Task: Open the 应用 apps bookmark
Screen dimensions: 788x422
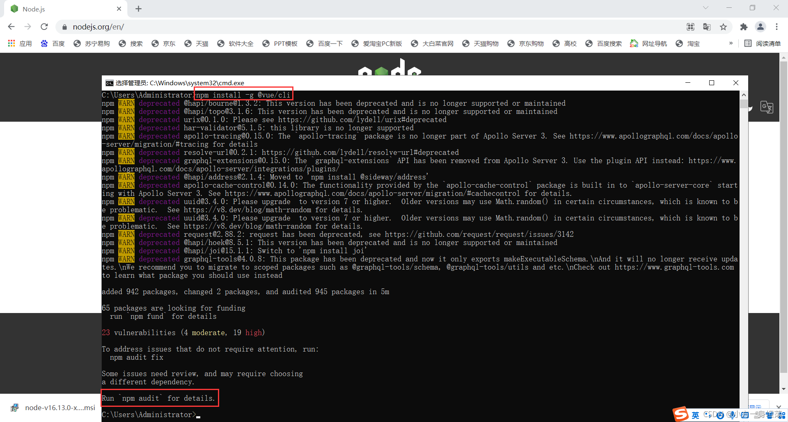Action: [x=20, y=43]
